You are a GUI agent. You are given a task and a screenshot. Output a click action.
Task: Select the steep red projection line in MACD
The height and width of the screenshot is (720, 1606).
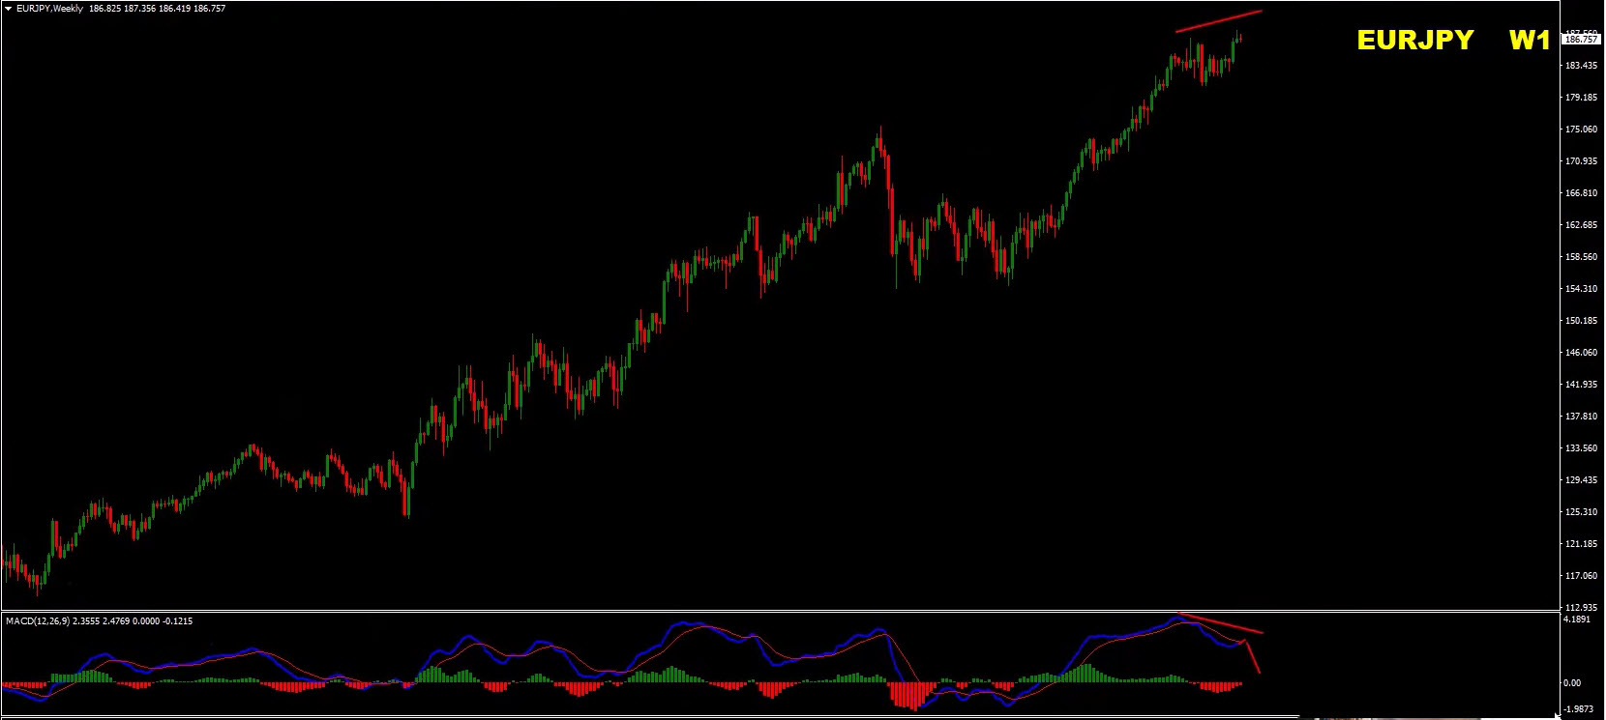[1253, 657]
